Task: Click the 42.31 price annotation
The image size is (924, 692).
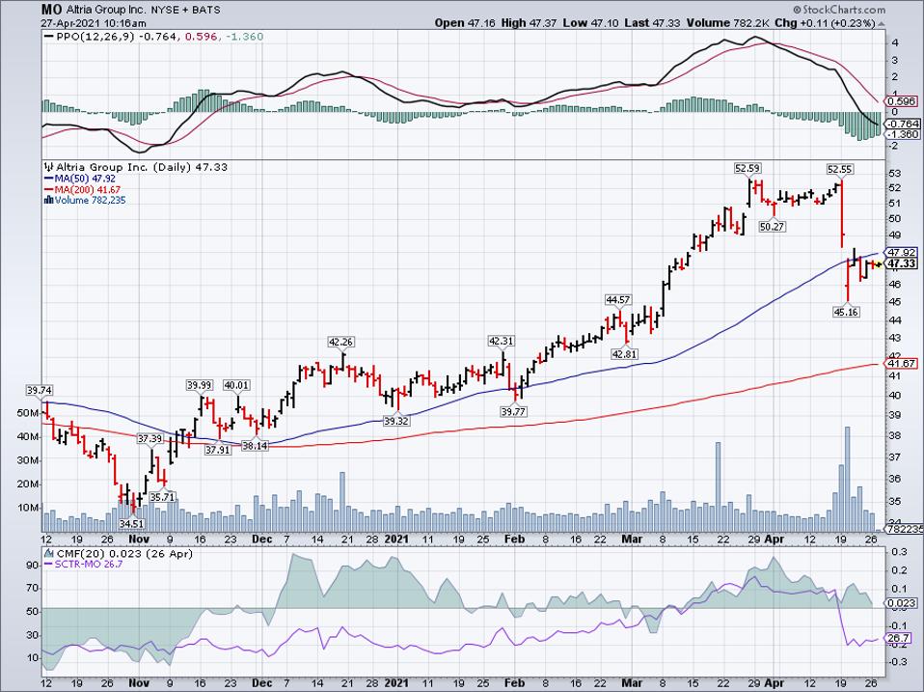Action: click(502, 342)
